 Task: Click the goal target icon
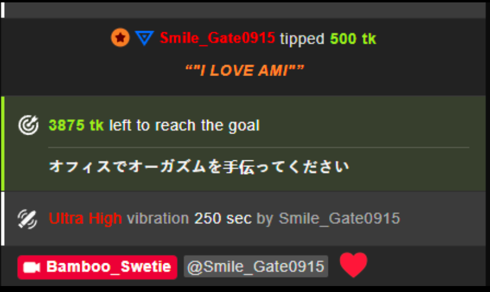[29, 125]
